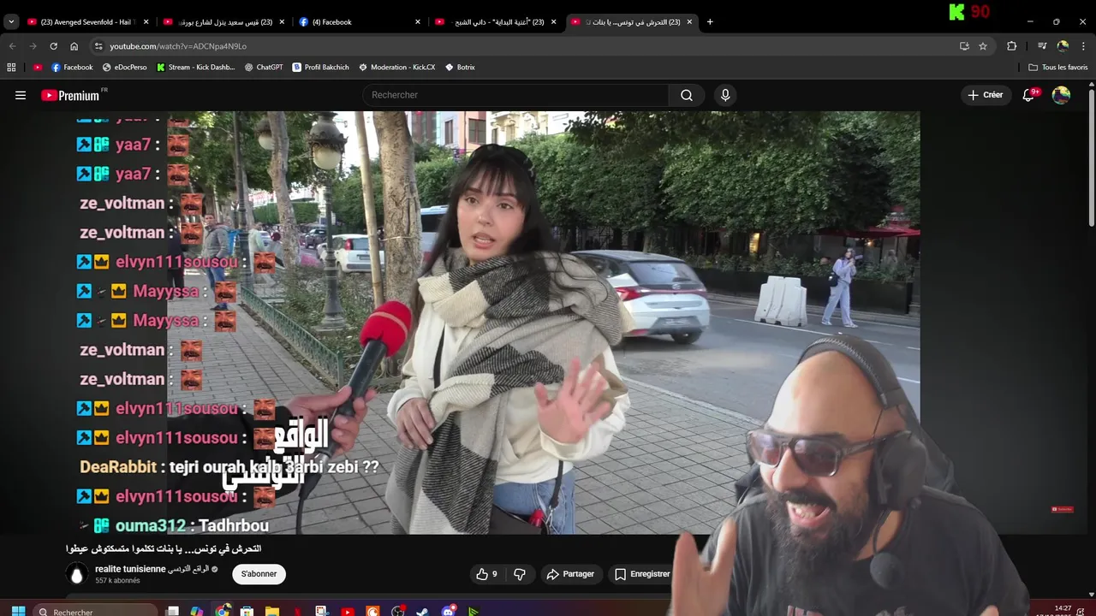Open Tous les favoris bookmarks folder
Image resolution: width=1096 pixels, height=616 pixels.
(1057, 67)
